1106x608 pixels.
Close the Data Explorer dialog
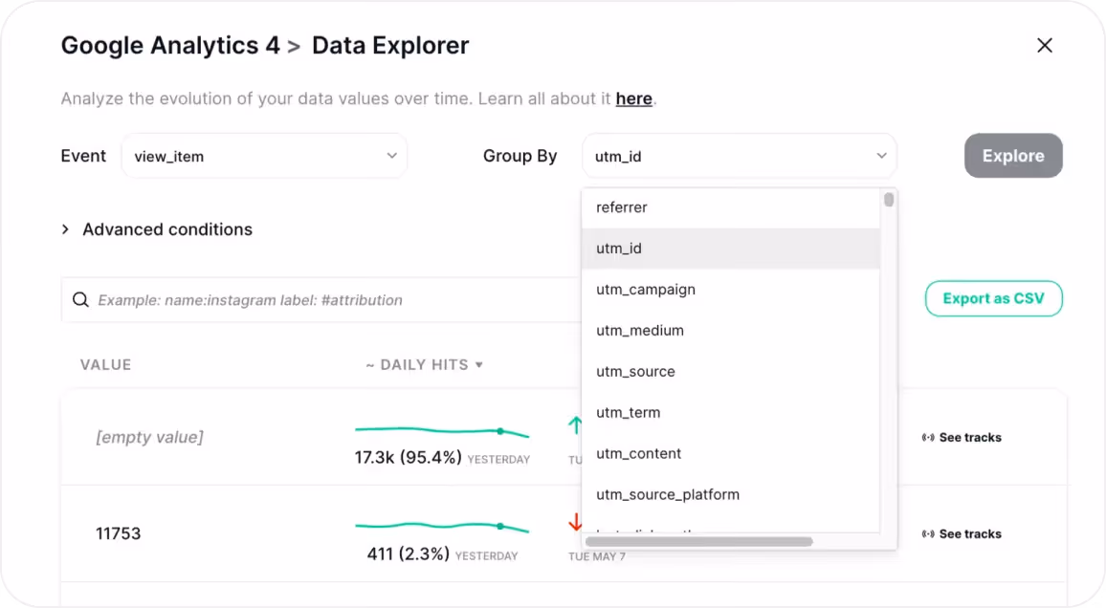pyautogui.click(x=1045, y=45)
